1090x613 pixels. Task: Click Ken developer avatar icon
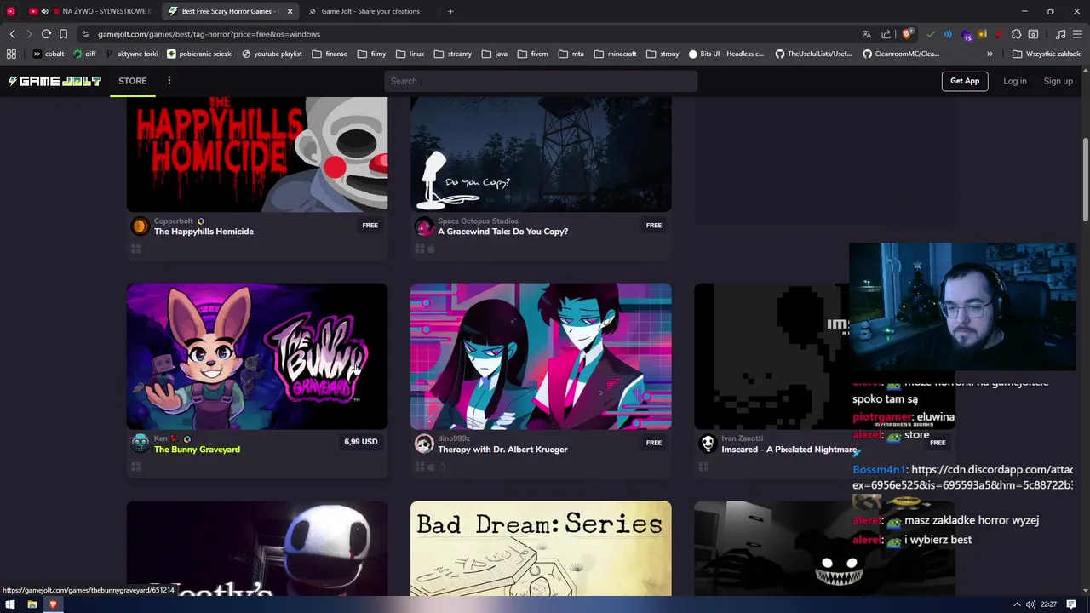point(140,444)
